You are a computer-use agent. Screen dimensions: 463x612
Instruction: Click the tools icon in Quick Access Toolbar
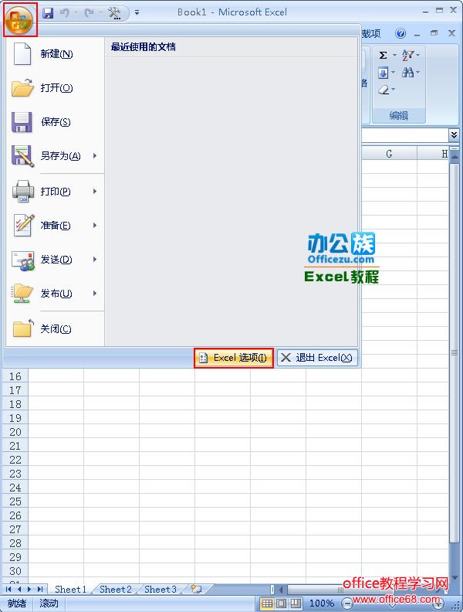pyautogui.click(x=114, y=13)
